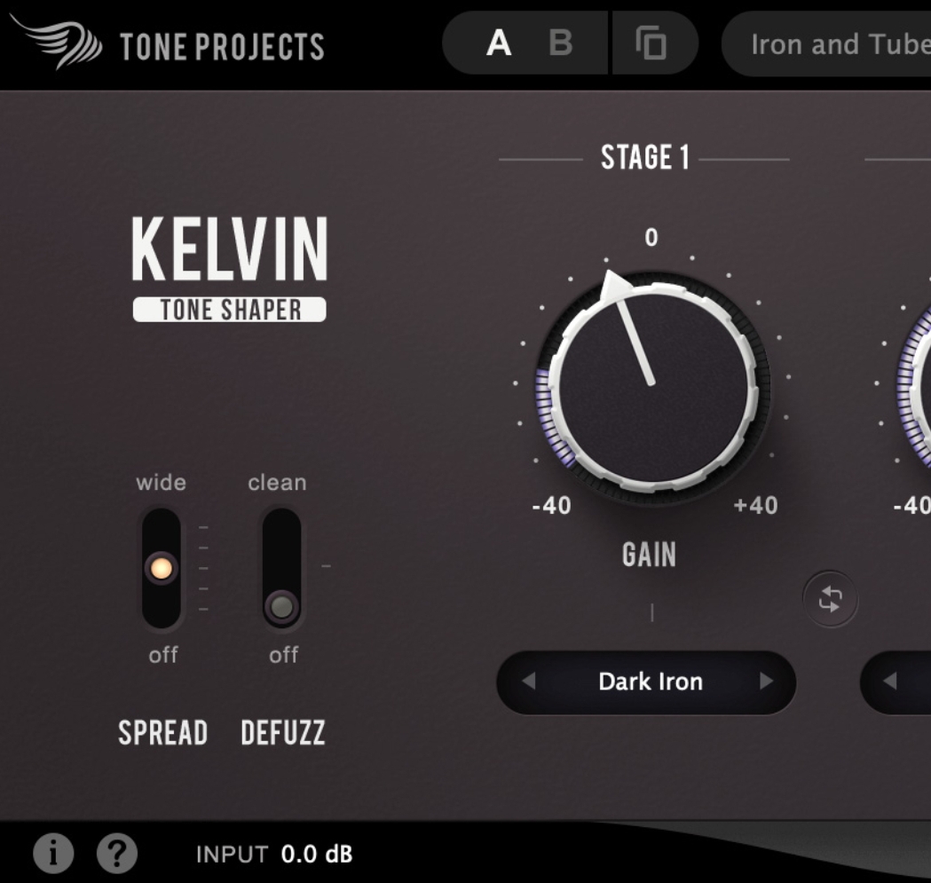Screen dimensions: 931x883
Task: Click the 'off' label below Defuzz slider
Action: (x=284, y=655)
